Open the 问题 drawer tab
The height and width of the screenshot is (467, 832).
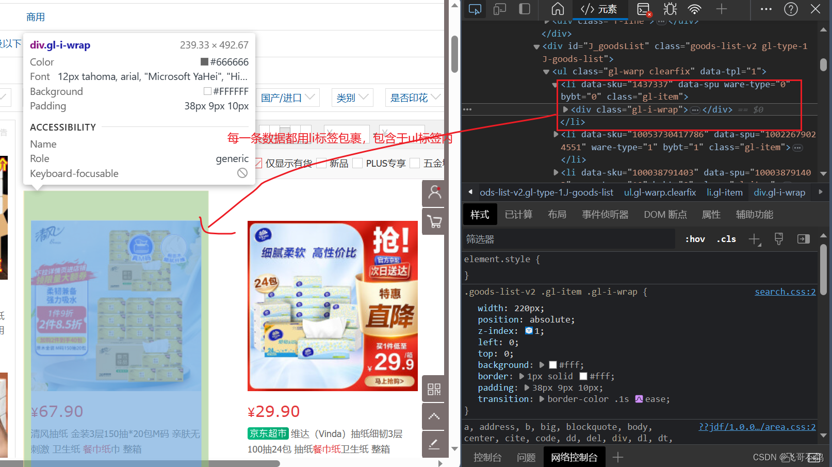(526, 457)
